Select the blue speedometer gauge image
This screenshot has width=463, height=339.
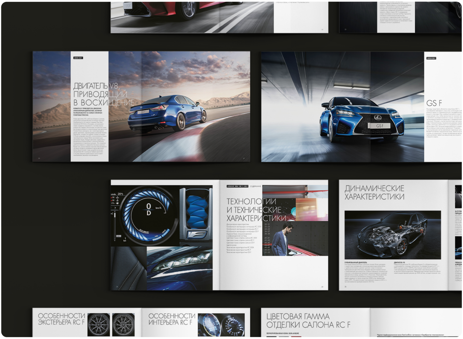pos(145,216)
